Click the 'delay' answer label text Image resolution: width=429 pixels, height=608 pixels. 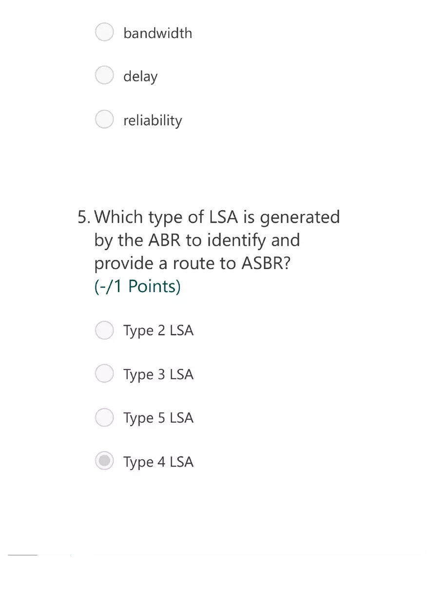140,77
